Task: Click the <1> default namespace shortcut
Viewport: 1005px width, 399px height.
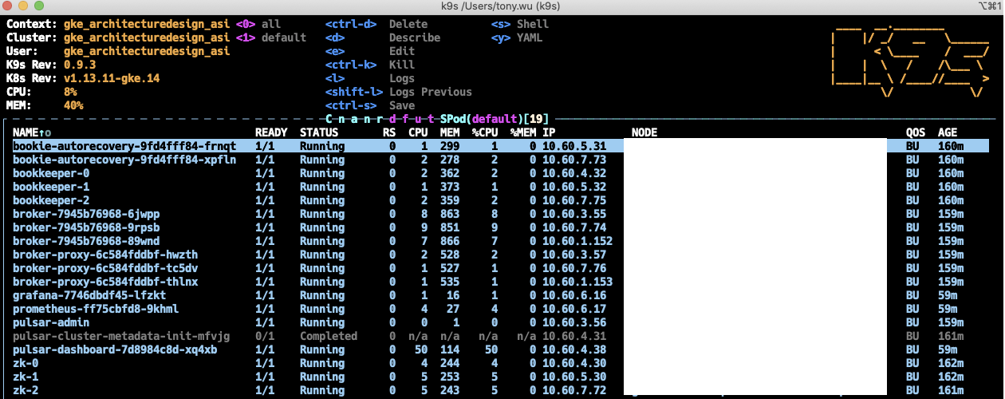Action: coord(271,38)
